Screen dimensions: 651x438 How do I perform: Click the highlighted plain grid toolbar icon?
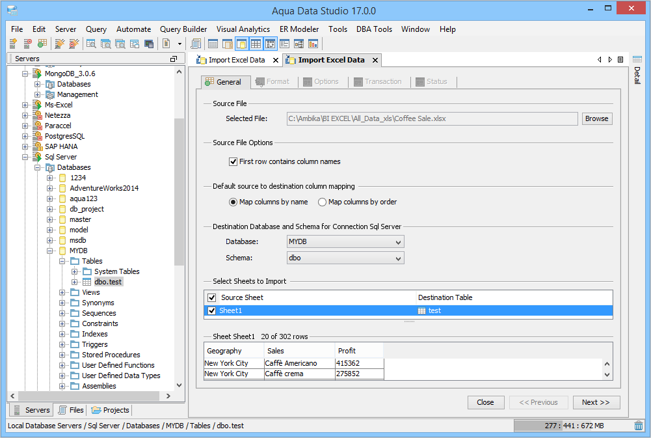(x=256, y=43)
